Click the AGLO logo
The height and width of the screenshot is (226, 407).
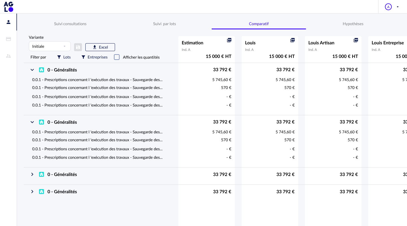click(x=8, y=7)
